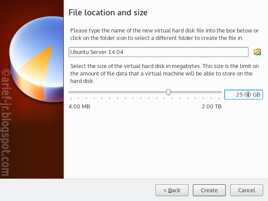Click slider track left of the handle
This screenshot has width=268, height=201.
click(x=119, y=92)
